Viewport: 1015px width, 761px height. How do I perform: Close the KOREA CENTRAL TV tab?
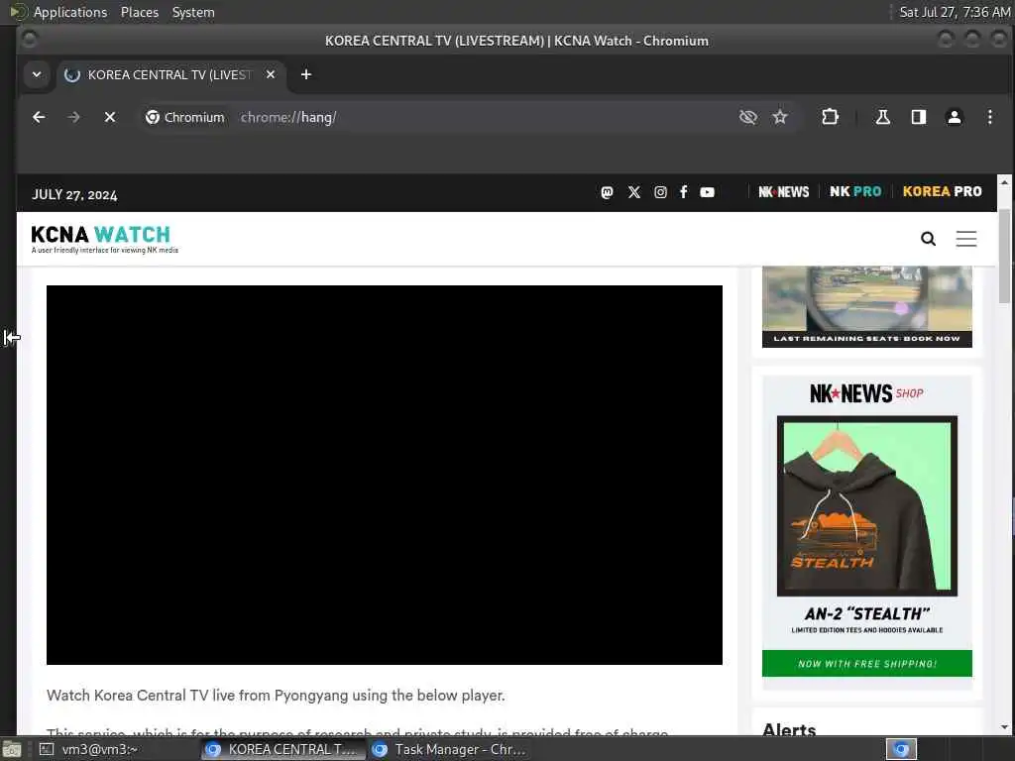pos(271,74)
